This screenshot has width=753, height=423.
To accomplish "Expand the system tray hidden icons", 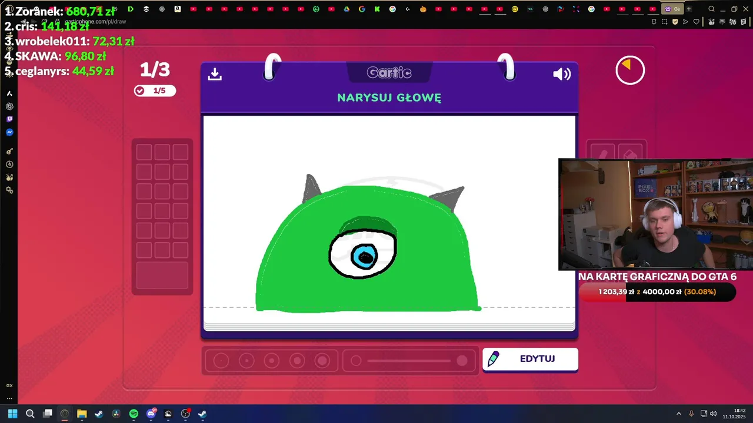I will [678, 414].
